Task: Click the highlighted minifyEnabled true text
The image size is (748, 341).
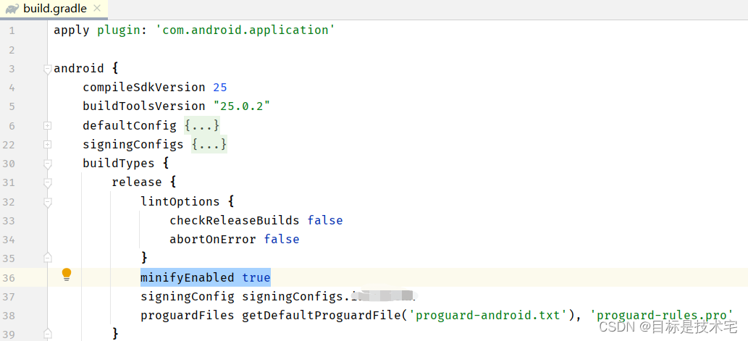Action: (205, 277)
